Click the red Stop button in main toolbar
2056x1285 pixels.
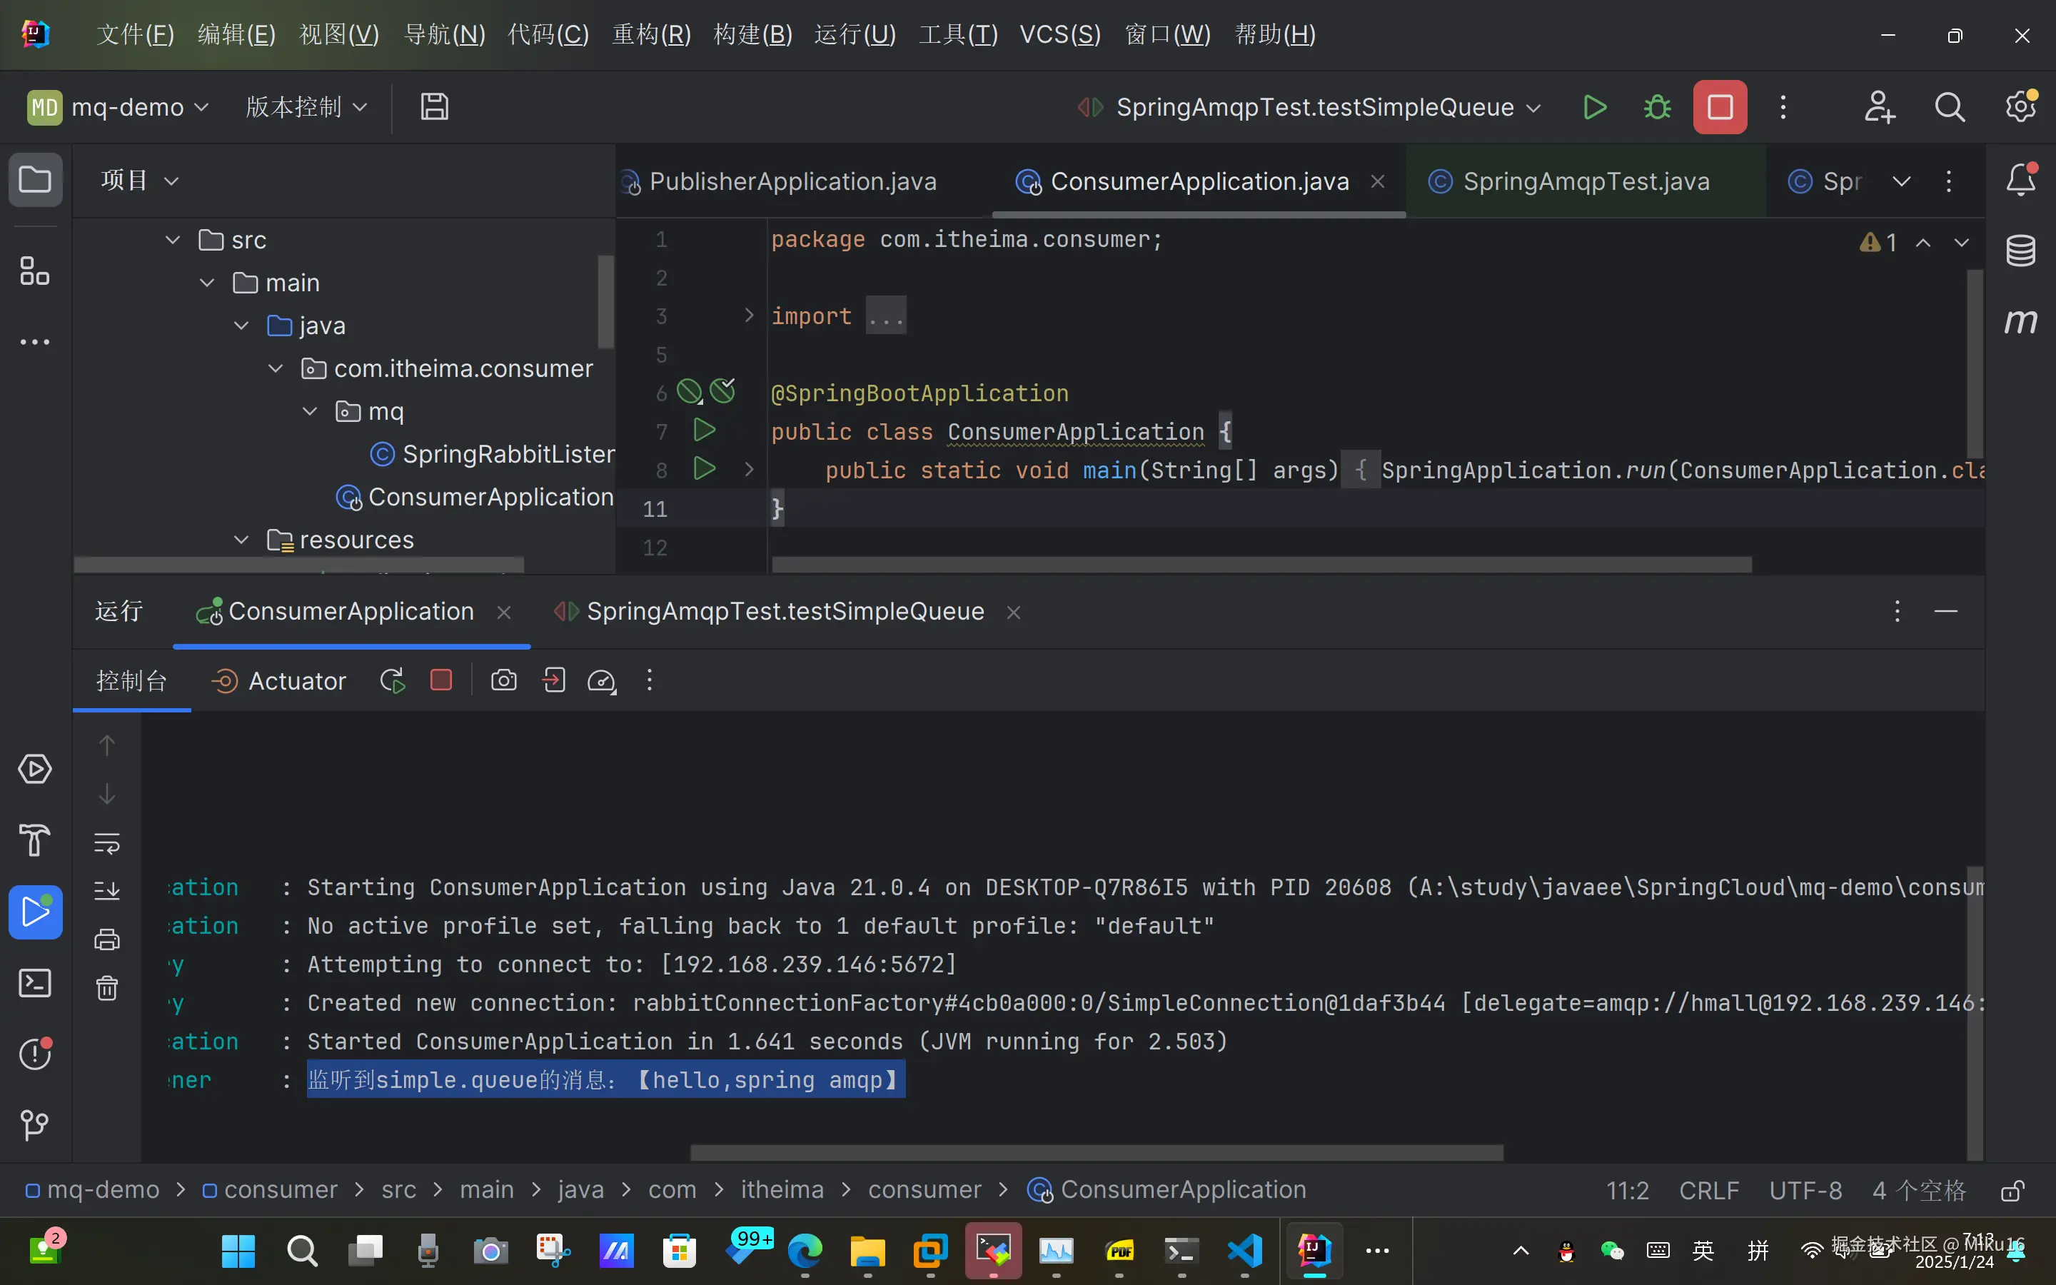[1719, 107]
